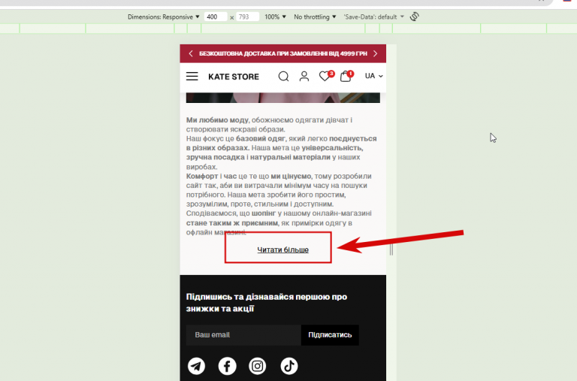Focus the Ваш email field
The image size is (577, 381).
(243, 335)
